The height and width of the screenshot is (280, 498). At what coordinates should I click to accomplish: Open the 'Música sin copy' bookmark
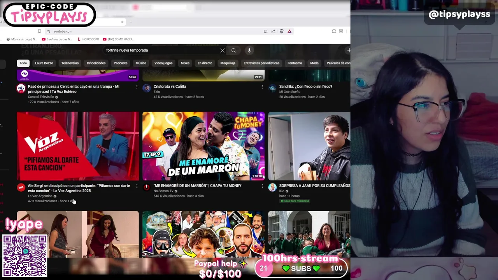tap(22, 39)
